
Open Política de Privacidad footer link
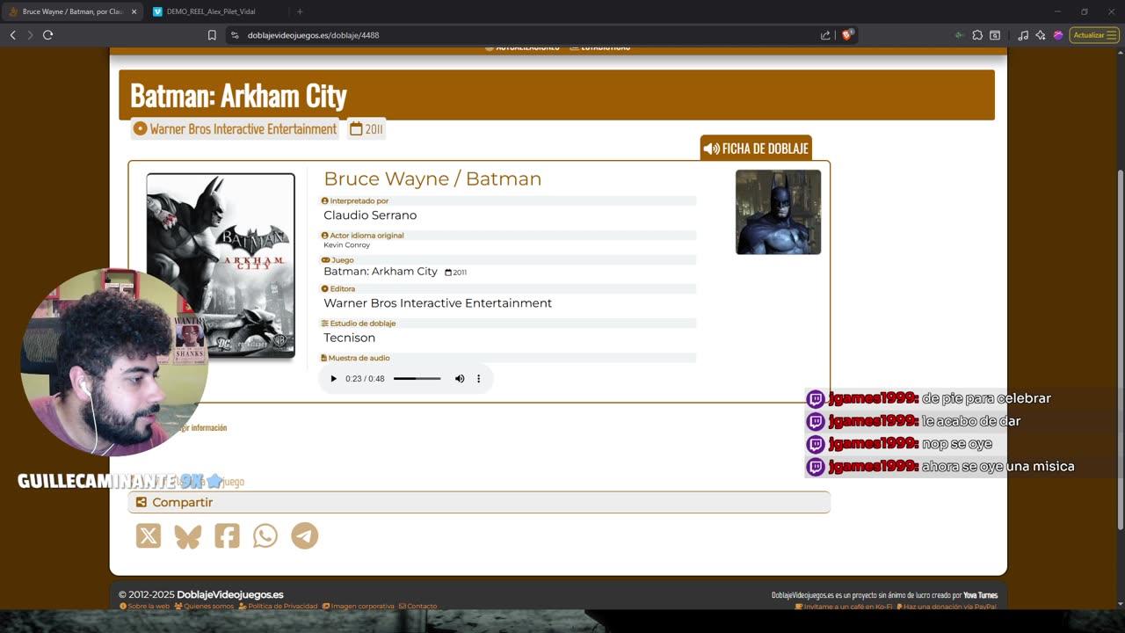[x=278, y=607]
